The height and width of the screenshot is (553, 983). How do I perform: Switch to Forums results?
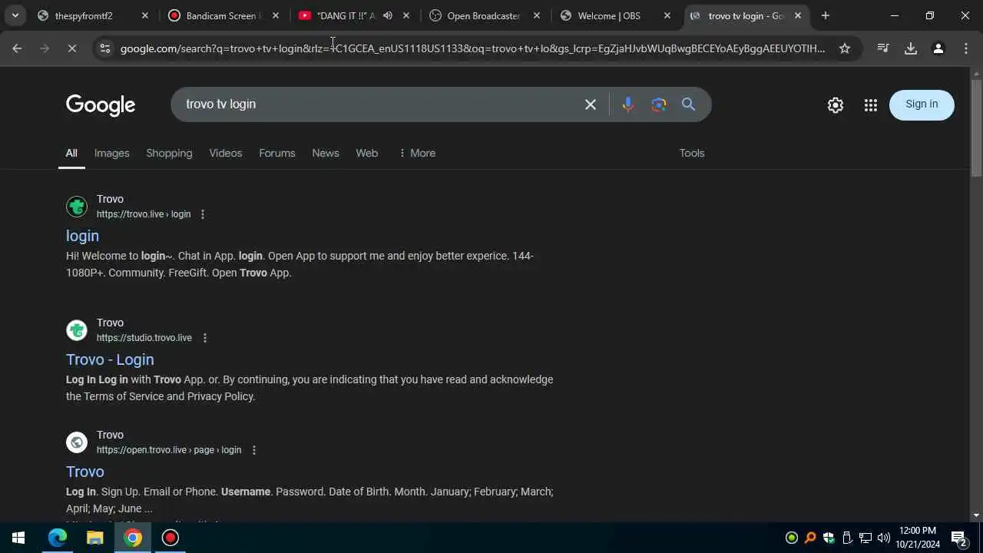[x=277, y=153]
